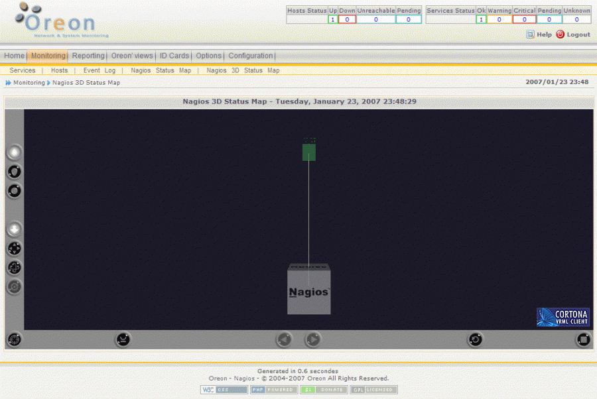597x399 pixels.
Task: Go to the previous viewpoint arrow
Action: click(x=284, y=340)
